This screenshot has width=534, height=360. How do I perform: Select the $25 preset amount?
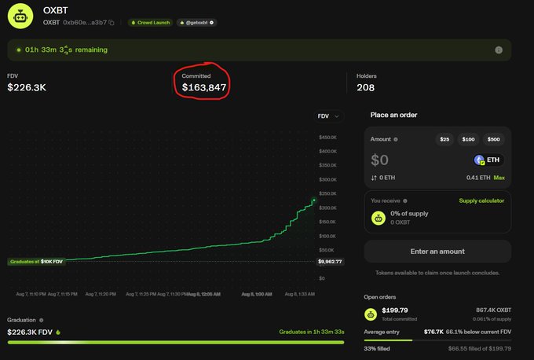coord(444,139)
